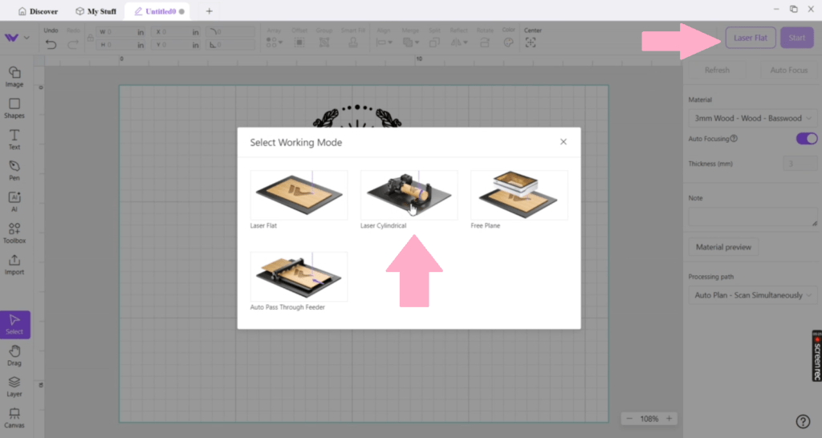
Task: Select the Laser Cylindrical mode thumbnail
Action: click(x=409, y=195)
